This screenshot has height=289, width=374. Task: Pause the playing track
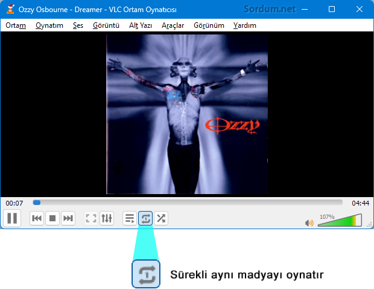click(12, 218)
